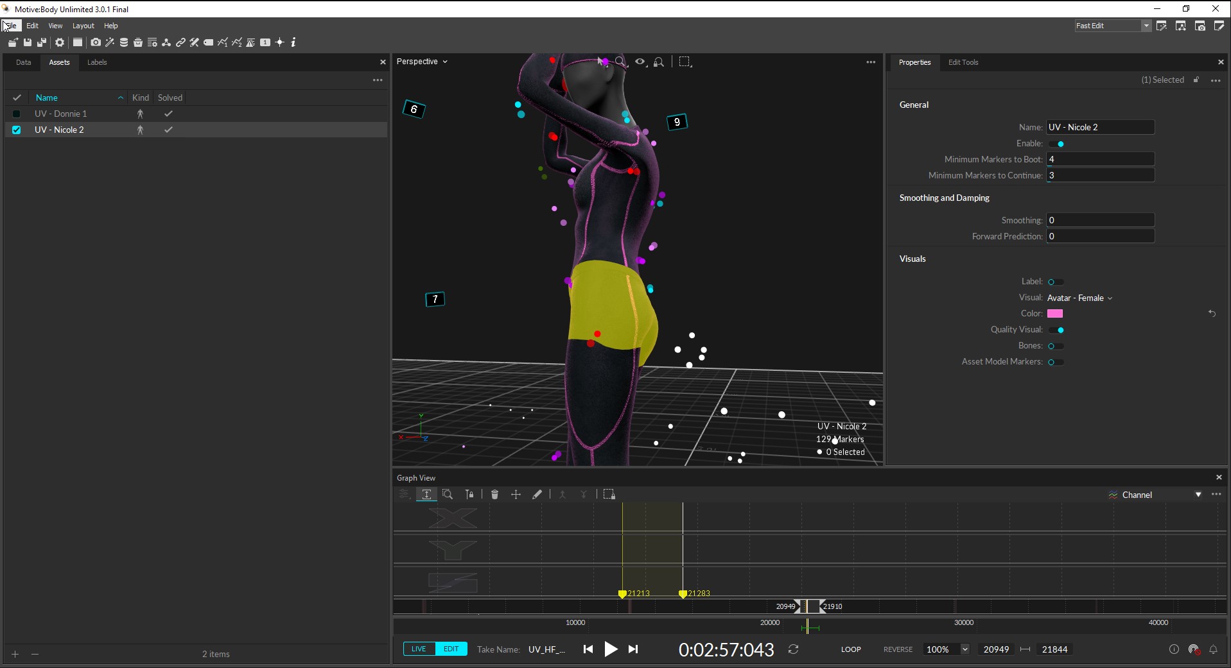This screenshot has width=1231, height=668.
Task: Open the Fast Edit layout dropdown
Action: [x=1113, y=26]
